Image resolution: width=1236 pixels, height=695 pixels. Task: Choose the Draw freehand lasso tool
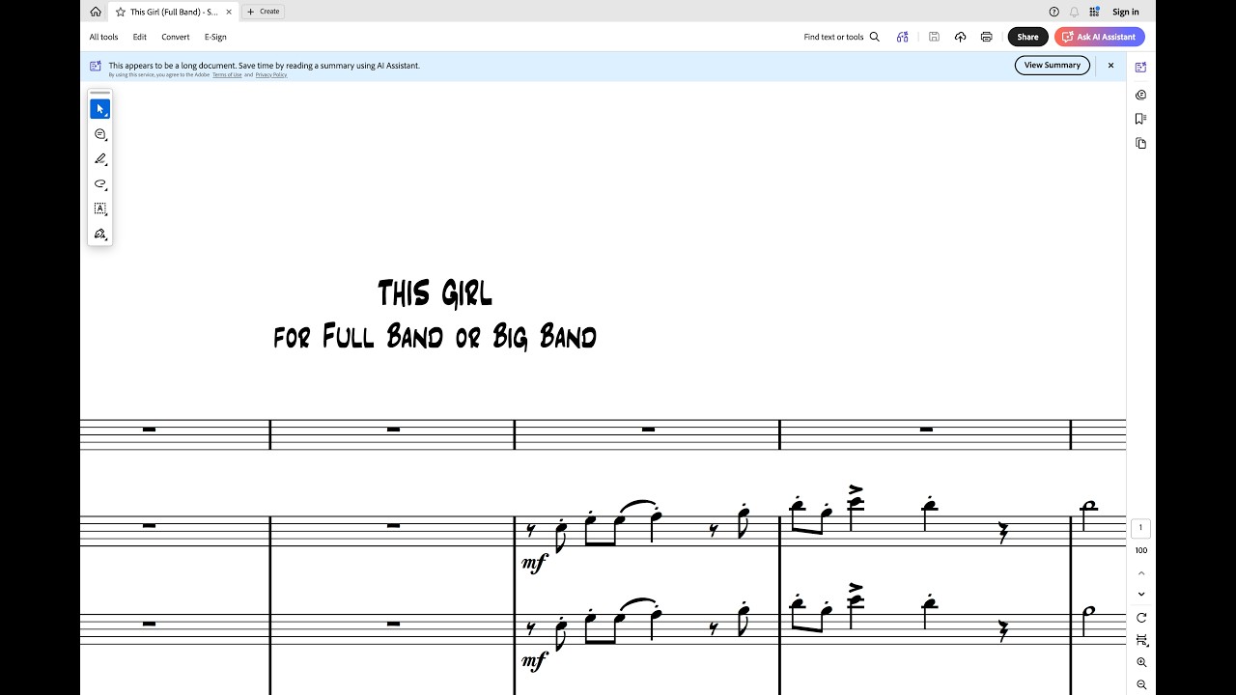[100, 184]
